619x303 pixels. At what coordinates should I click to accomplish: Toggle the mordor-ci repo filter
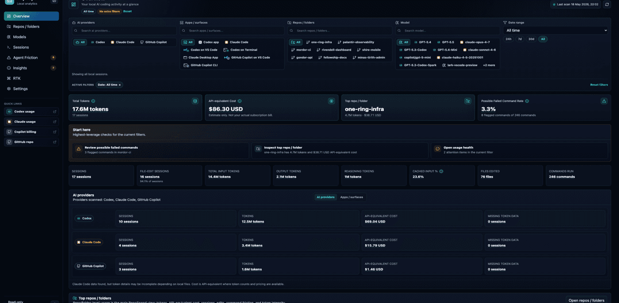coord(301,50)
